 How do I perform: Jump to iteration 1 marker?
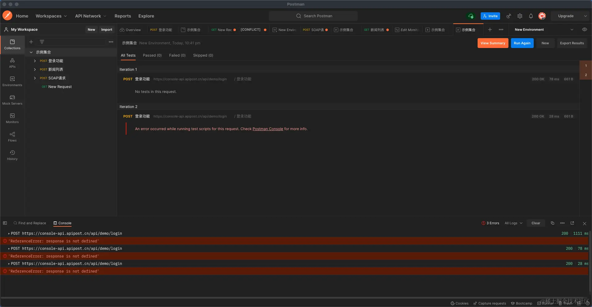point(586,66)
